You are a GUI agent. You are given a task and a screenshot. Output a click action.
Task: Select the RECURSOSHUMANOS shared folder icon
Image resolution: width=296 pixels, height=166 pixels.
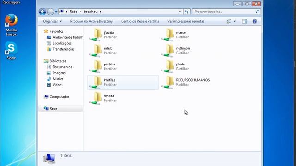pos(168,82)
